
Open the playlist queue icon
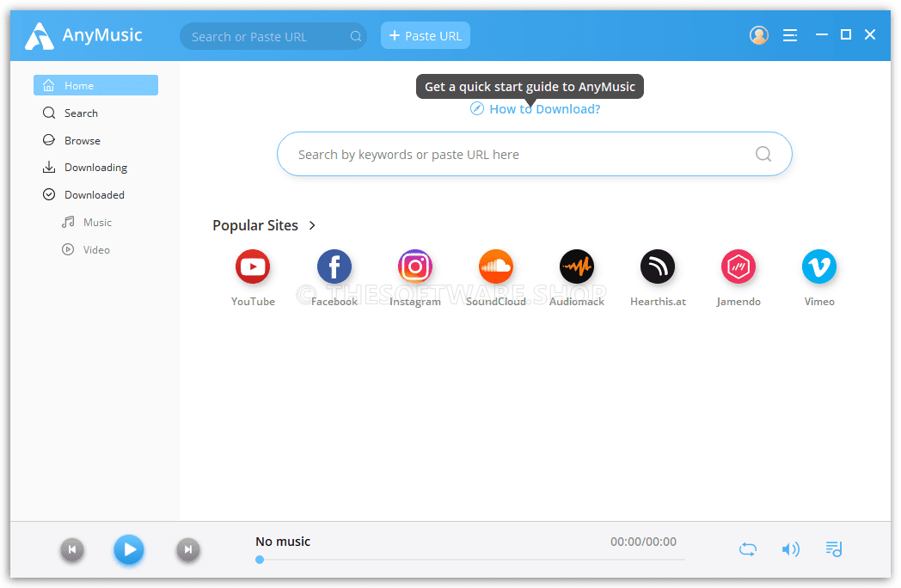834,549
